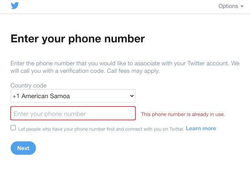Enable the find-by-phone-number checkbox
The image size is (250, 194).
(x=13, y=128)
